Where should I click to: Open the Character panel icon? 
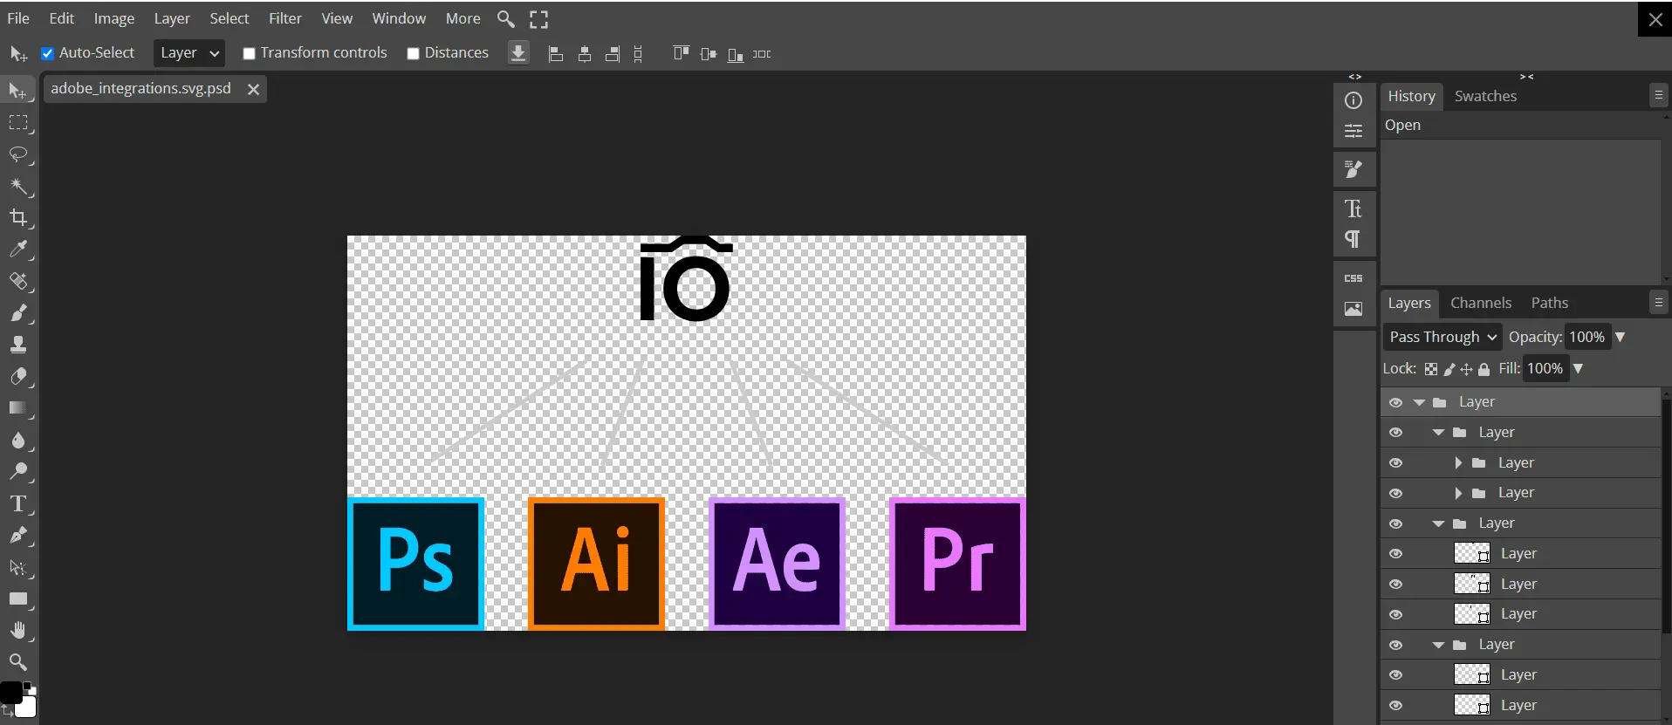point(1353,209)
